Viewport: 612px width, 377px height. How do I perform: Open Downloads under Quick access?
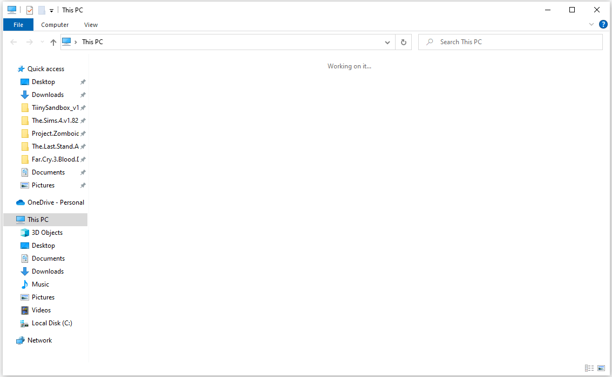47,95
